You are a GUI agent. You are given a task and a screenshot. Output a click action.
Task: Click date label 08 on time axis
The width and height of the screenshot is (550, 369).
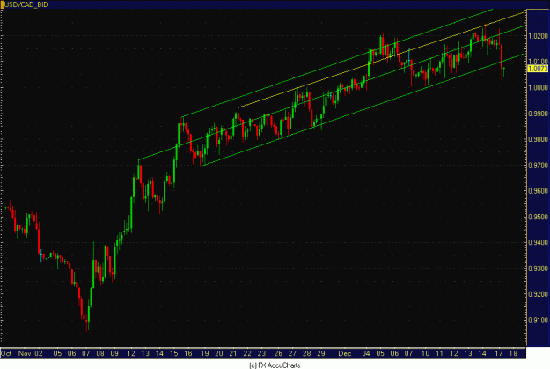[100, 353]
